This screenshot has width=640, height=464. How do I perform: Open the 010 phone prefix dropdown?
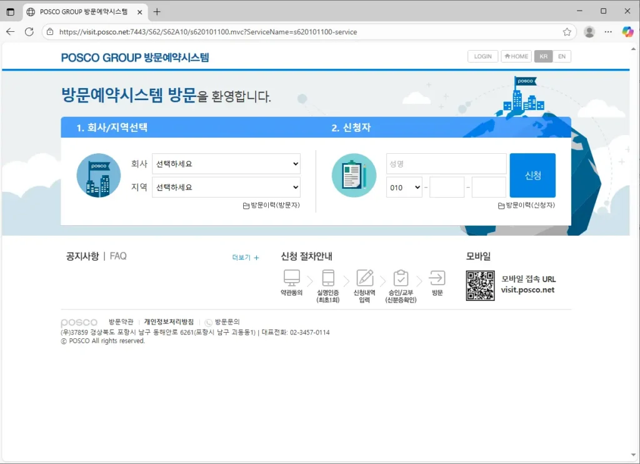pyautogui.click(x=404, y=187)
